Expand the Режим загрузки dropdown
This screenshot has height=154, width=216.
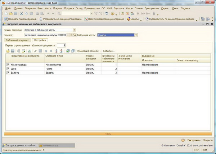pos(75,30)
